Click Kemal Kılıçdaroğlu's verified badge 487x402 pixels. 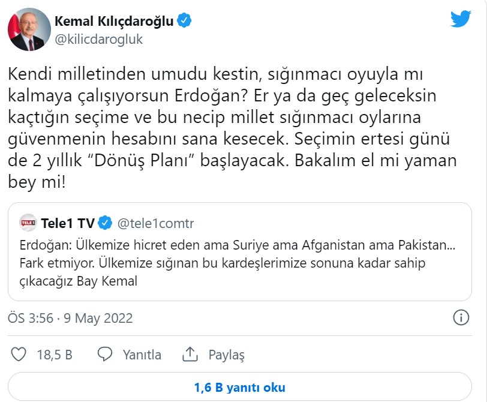click(x=184, y=19)
